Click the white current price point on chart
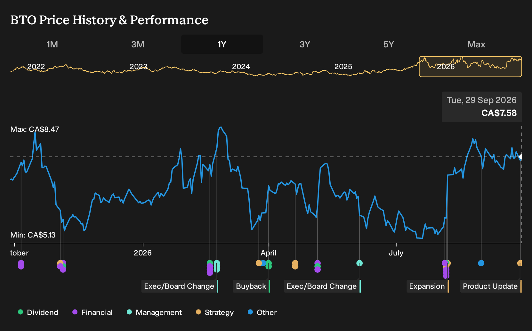The height and width of the screenshot is (331, 532). 521,157
